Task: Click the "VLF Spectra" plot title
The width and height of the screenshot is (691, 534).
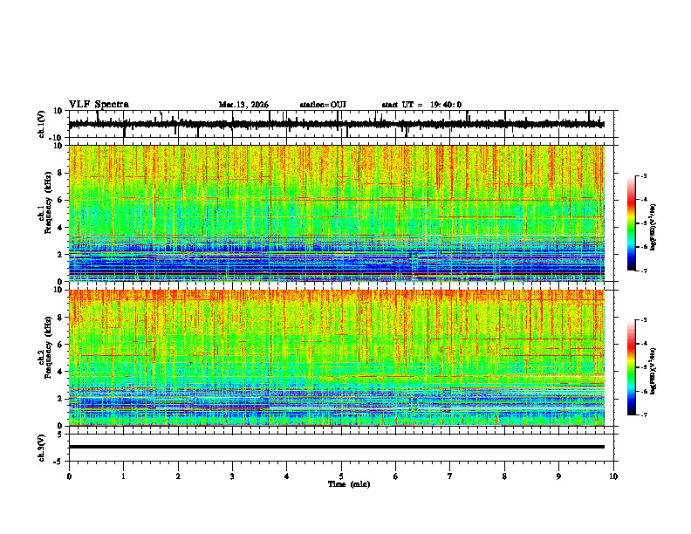Action: coord(99,105)
